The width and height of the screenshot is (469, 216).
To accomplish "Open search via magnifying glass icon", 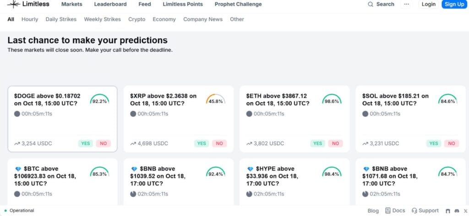I will tap(371, 4).
